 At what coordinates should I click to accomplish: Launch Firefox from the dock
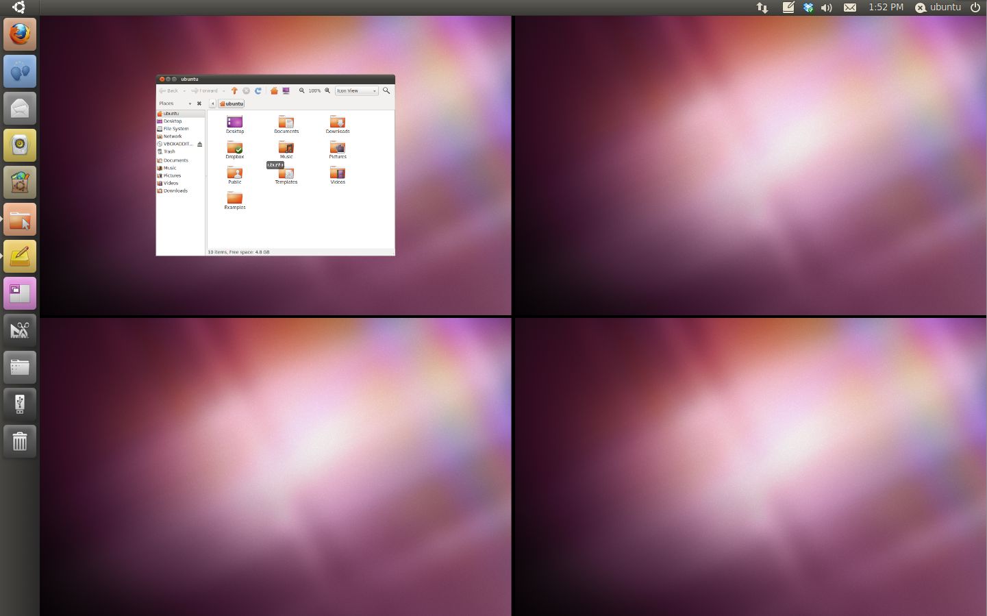pos(20,34)
